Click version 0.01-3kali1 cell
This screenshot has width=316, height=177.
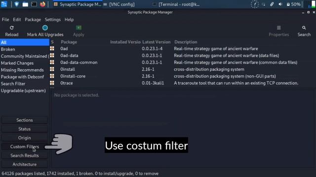(153, 83)
